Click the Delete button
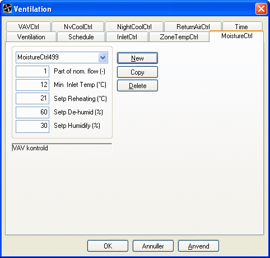Screen dimensions: 270x258 137,86
